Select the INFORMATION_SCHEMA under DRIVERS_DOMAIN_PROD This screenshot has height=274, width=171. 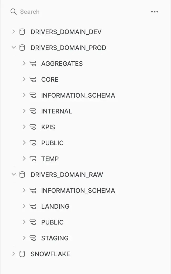78,95
